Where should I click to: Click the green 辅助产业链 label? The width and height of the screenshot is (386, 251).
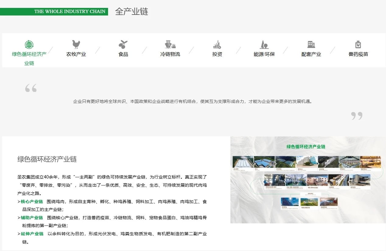32,218
